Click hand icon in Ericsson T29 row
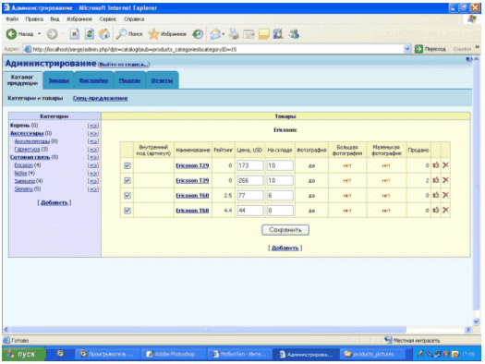 tap(436, 165)
